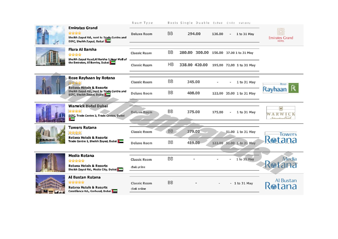Click the Towers Rotana logo
Viewport: 338px width, 239px height.
281,138
